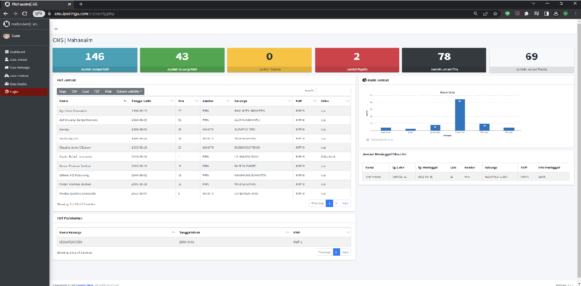This screenshot has width=581, height=286.
Task: Toggle the sidebar hamburger menu icon
Action: [56, 28]
